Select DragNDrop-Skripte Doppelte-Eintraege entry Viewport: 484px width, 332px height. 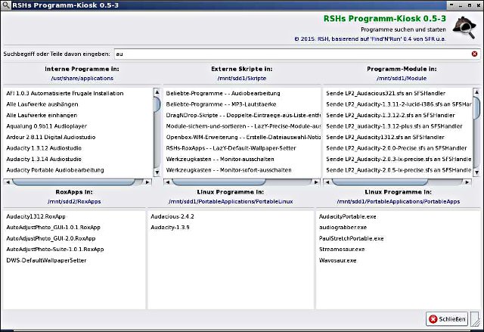pyautogui.click(x=242, y=116)
